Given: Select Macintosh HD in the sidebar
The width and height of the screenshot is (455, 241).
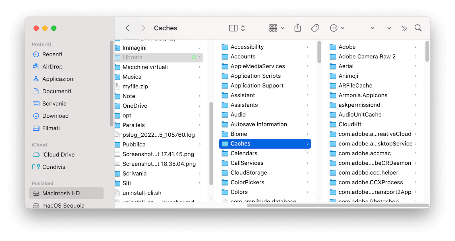Looking at the screenshot, I should [66, 193].
